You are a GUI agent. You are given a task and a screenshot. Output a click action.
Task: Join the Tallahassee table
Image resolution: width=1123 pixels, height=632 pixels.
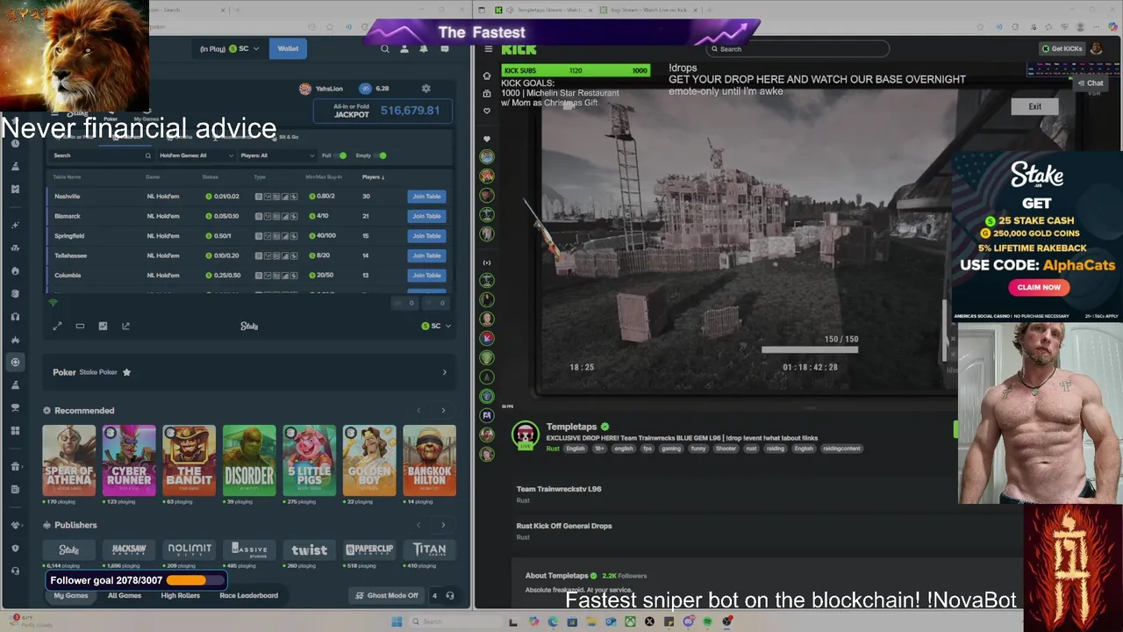coord(426,255)
